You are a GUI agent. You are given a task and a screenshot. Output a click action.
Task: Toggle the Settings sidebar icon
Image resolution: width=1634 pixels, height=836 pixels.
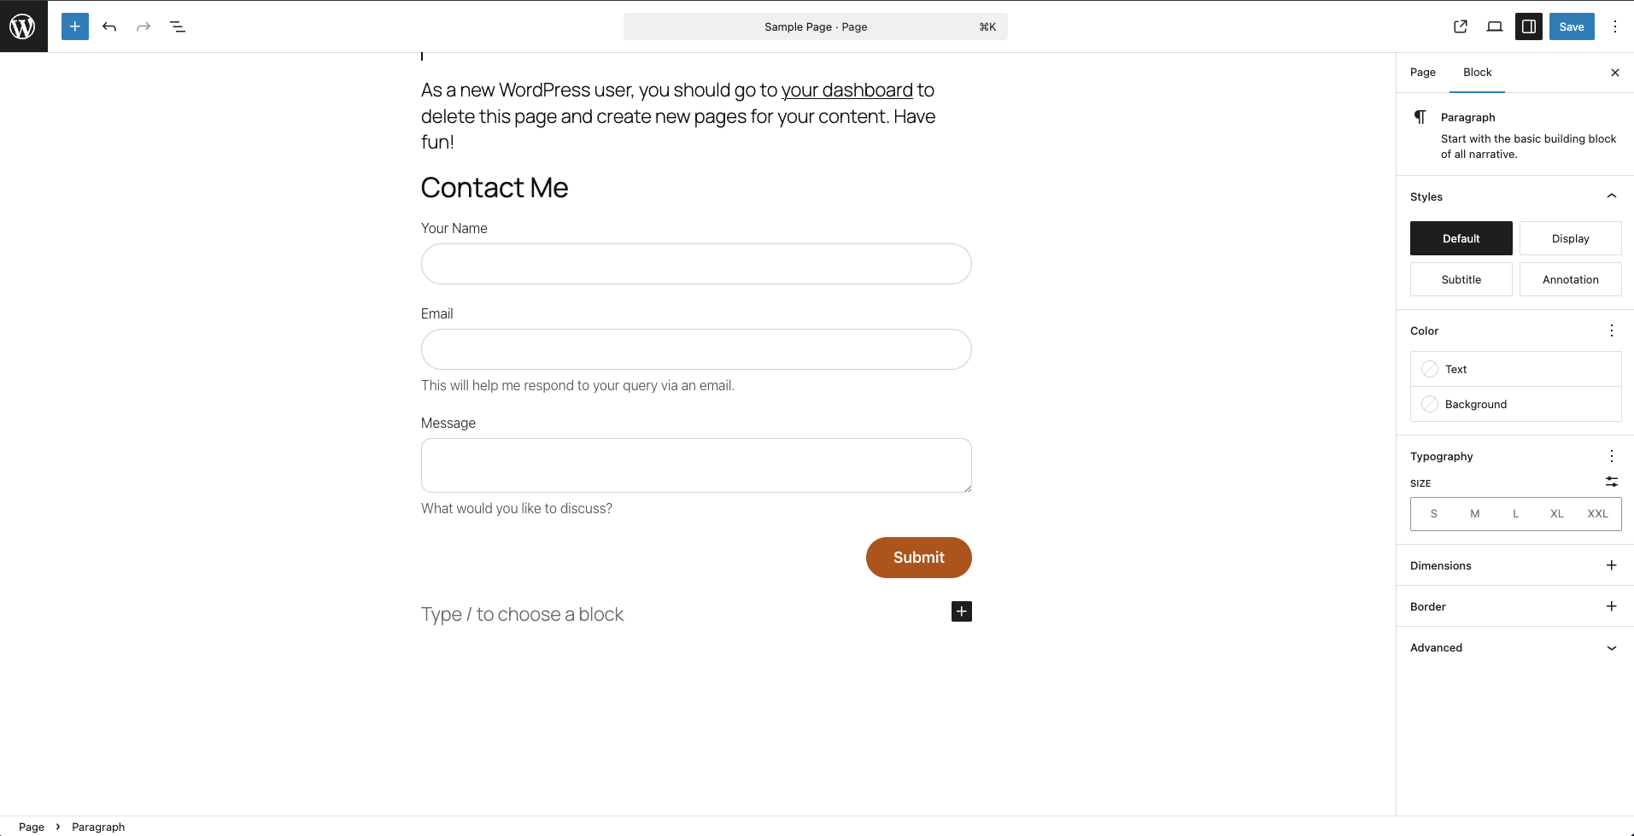pos(1527,26)
